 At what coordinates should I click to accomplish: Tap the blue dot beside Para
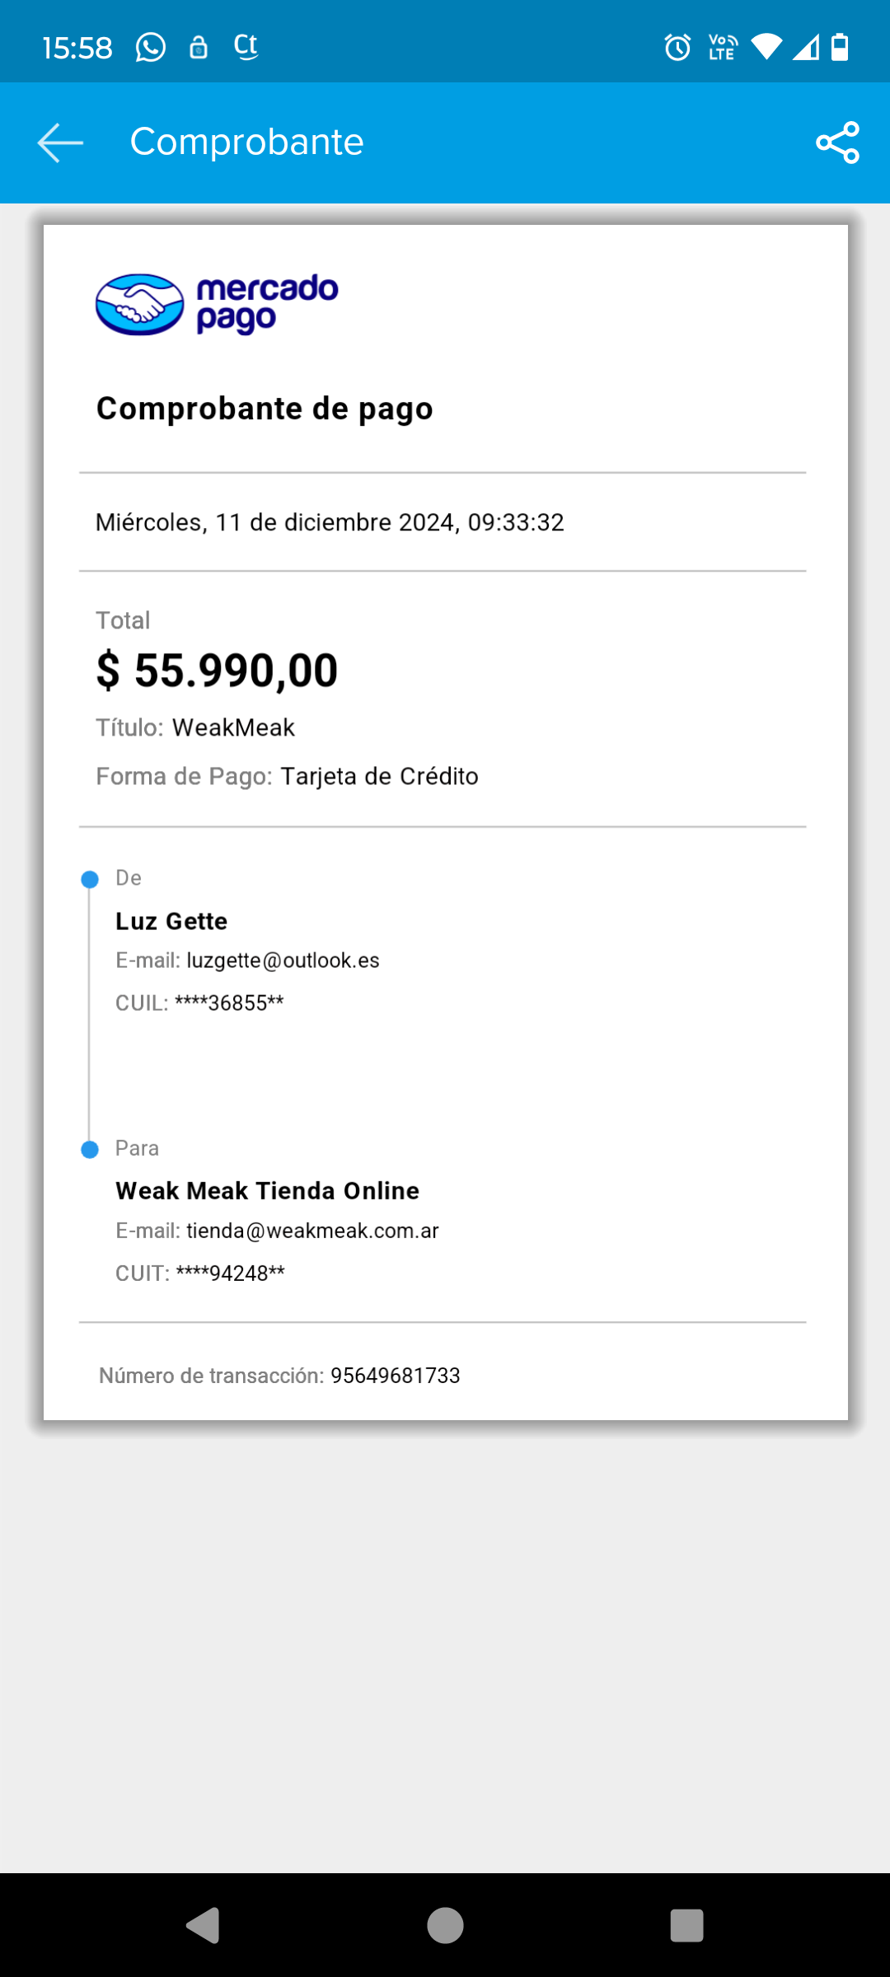pyautogui.click(x=90, y=1149)
